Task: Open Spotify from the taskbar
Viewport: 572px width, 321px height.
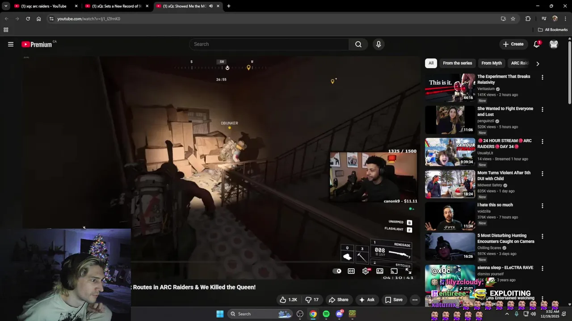Action: (x=326, y=314)
